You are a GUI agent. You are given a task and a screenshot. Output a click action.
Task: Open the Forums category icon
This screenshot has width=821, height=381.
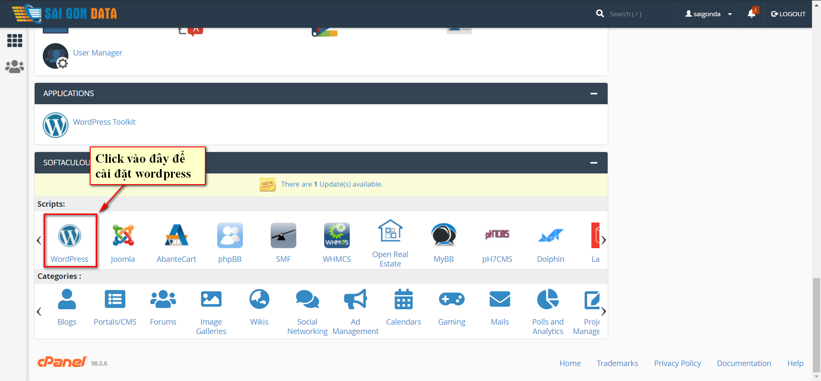tap(163, 299)
